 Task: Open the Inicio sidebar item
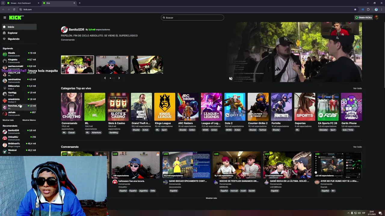pos(19,27)
